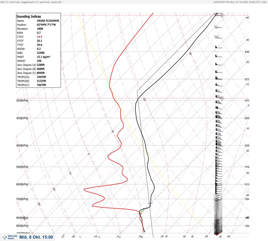Click the 'TTOT' index label
Viewport: 268px width, 241px height.
pyautogui.click(x=20, y=45)
